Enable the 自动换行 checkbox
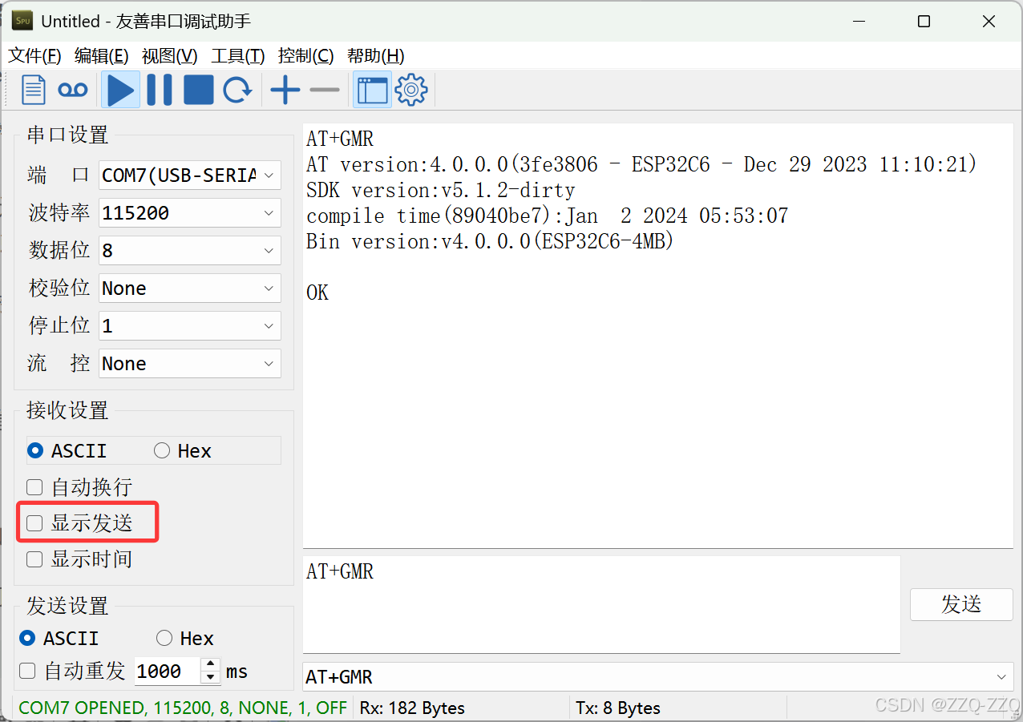This screenshot has height=722, width=1023. [79, 487]
